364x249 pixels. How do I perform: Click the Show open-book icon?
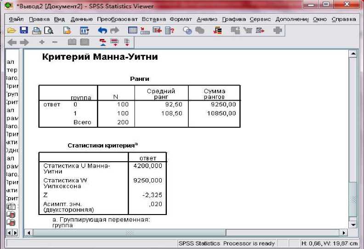72,42
